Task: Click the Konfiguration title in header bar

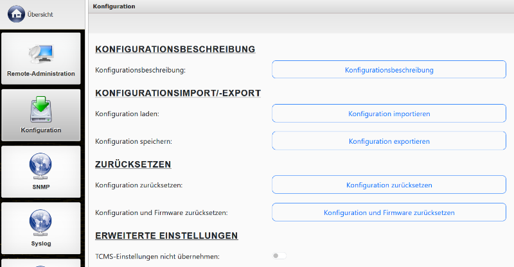Action: [x=114, y=6]
